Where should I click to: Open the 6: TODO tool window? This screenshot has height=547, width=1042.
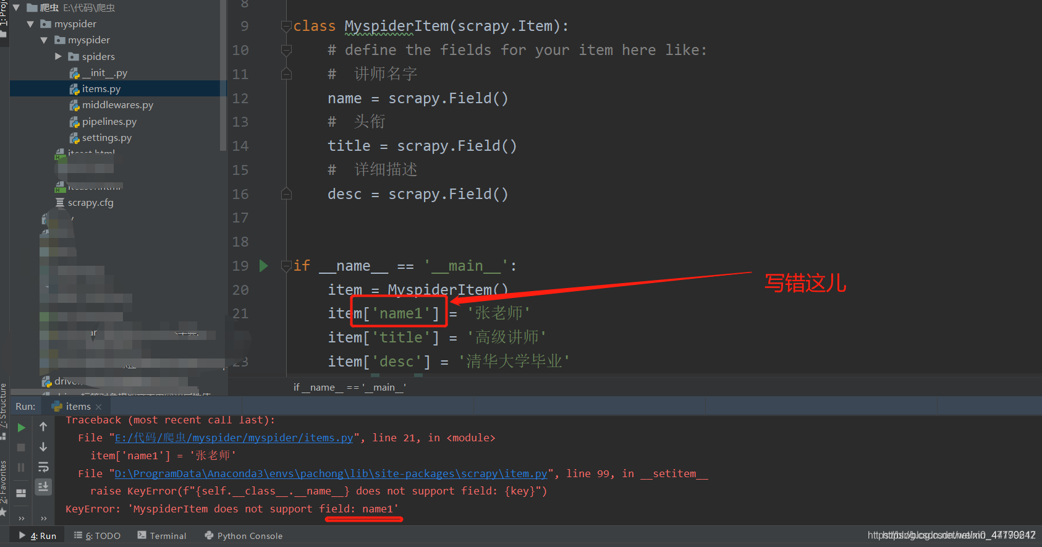pos(97,536)
